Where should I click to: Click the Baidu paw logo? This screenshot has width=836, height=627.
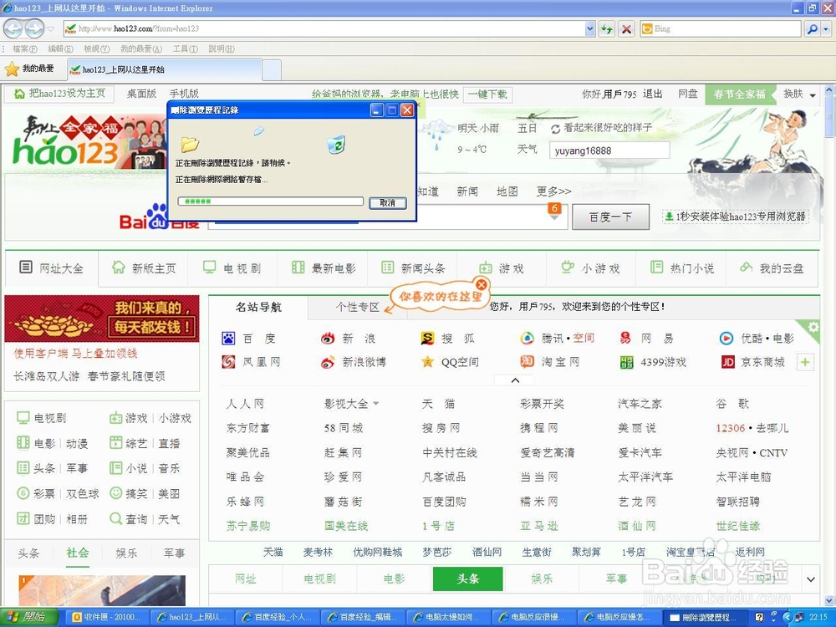(x=158, y=216)
